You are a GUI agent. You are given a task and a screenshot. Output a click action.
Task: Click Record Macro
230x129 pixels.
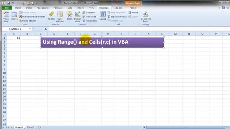coord(27,13)
